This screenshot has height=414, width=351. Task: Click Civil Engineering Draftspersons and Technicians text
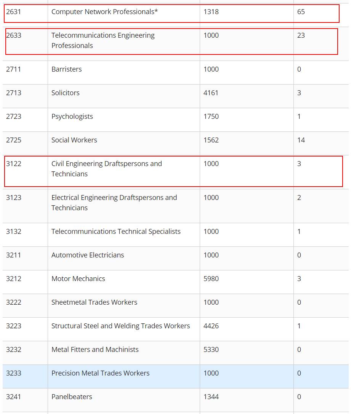click(x=107, y=169)
